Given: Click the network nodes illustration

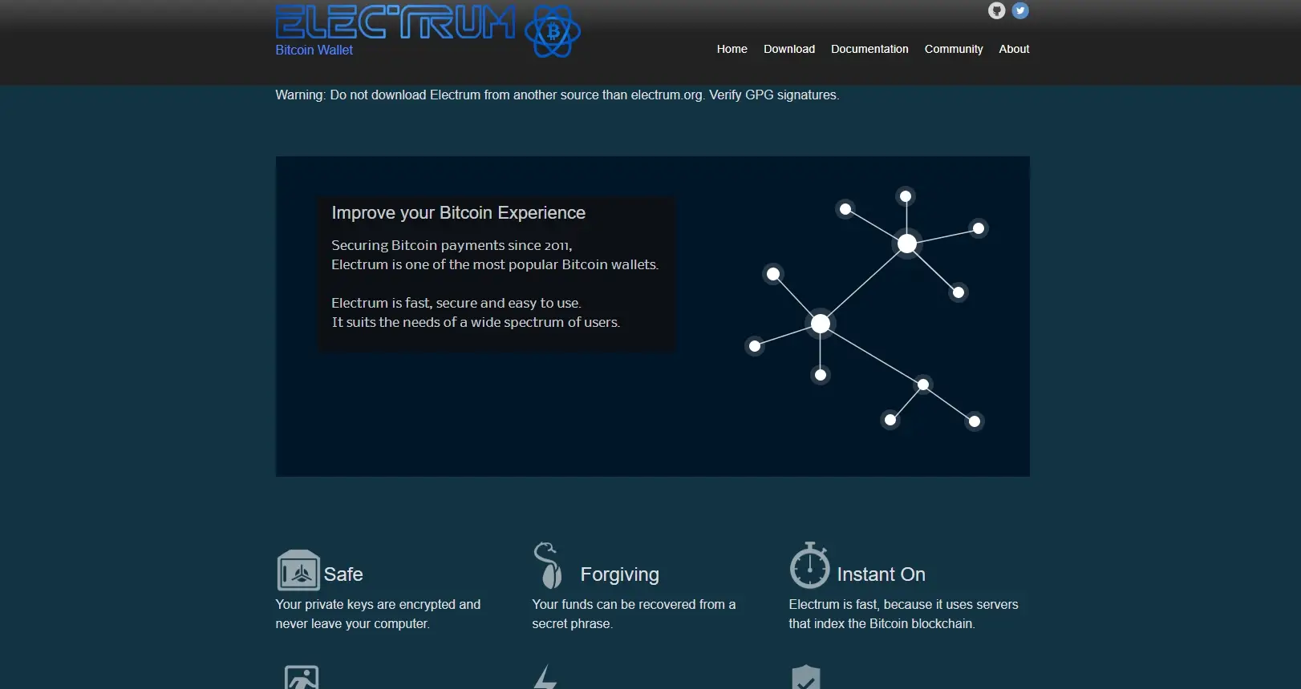Looking at the screenshot, I should click(x=866, y=308).
